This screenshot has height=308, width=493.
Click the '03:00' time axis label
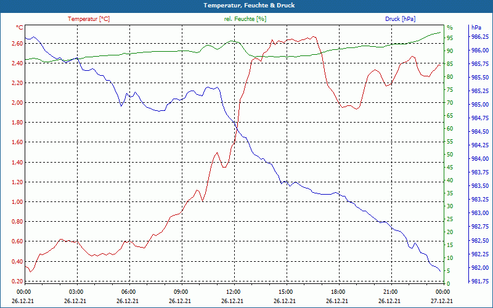point(76,292)
